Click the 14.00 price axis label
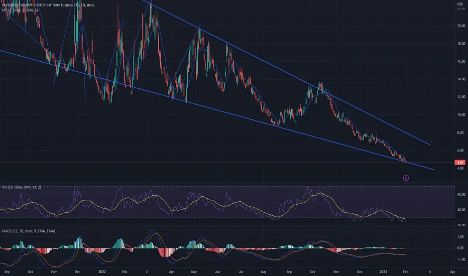468x276 pixels. 461,79
